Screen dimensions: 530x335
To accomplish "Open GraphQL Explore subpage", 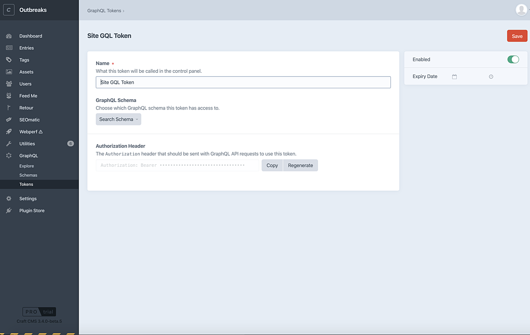I will click(26, 166).
